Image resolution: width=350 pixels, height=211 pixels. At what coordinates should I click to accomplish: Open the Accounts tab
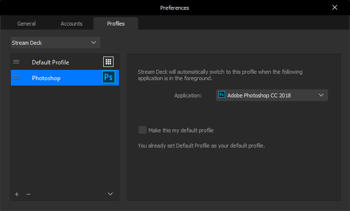click(x=71, y=24)
